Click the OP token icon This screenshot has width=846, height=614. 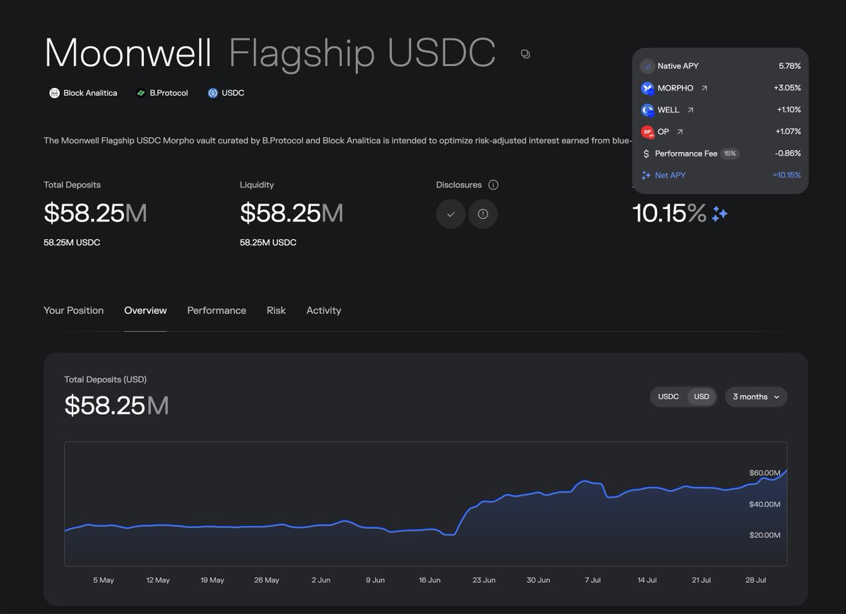click(x=647, y=132)
